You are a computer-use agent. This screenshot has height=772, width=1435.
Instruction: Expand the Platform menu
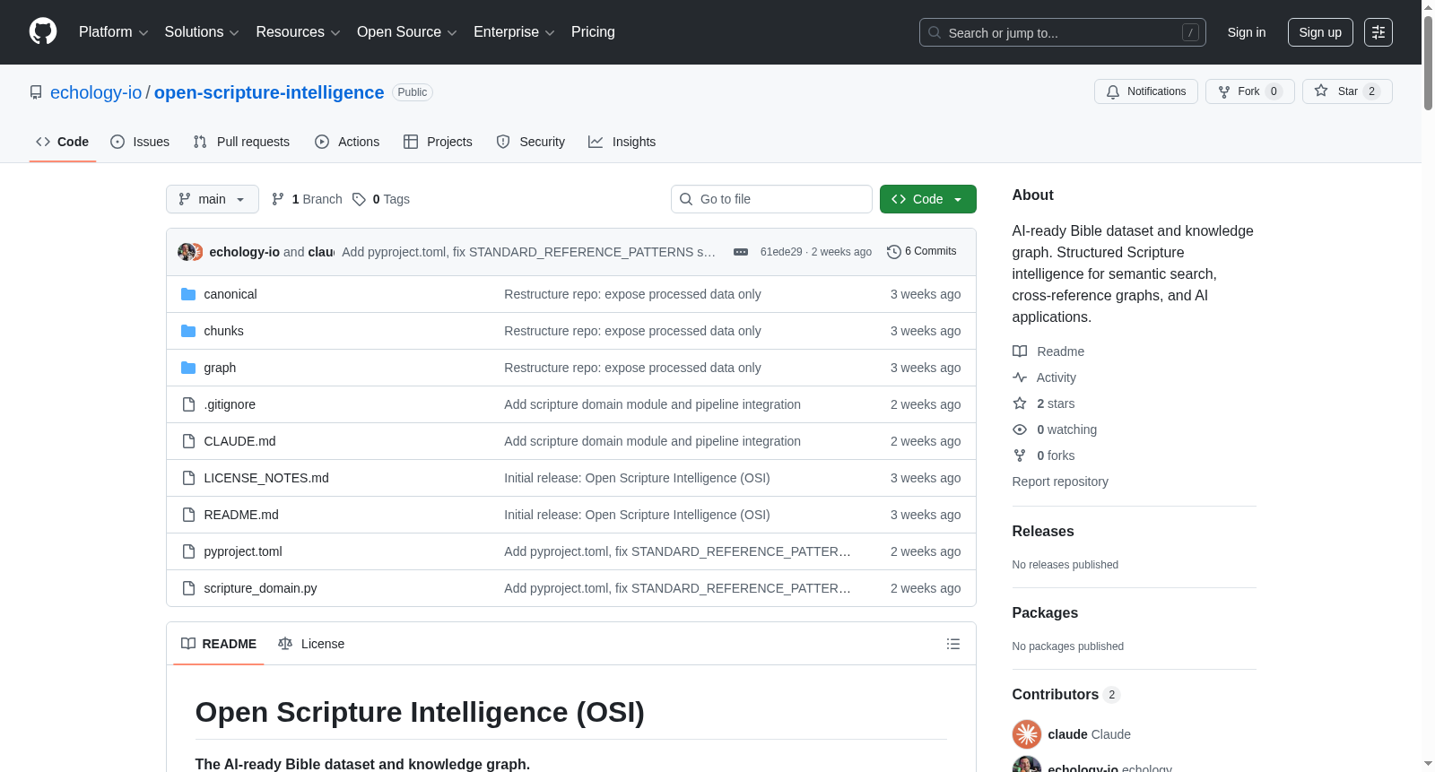point(114,32)
